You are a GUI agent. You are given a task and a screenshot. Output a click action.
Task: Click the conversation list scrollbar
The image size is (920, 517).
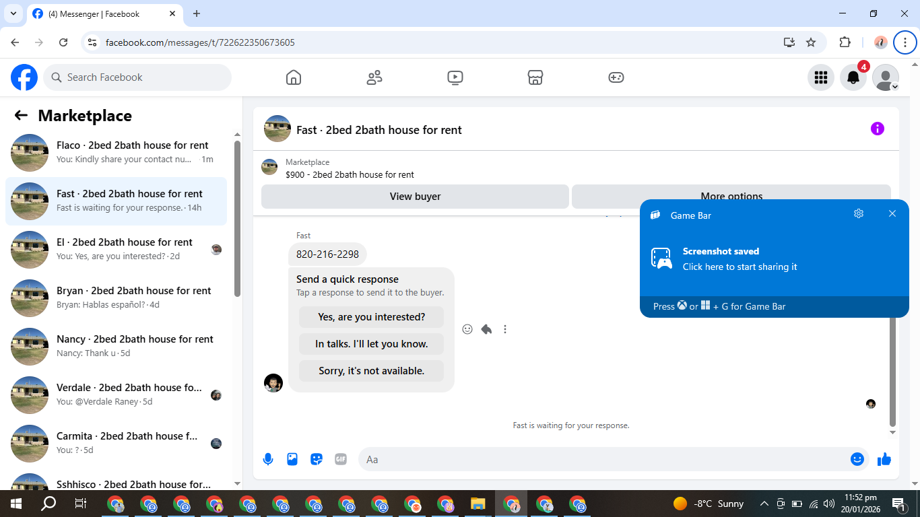[x=237, y=218]
